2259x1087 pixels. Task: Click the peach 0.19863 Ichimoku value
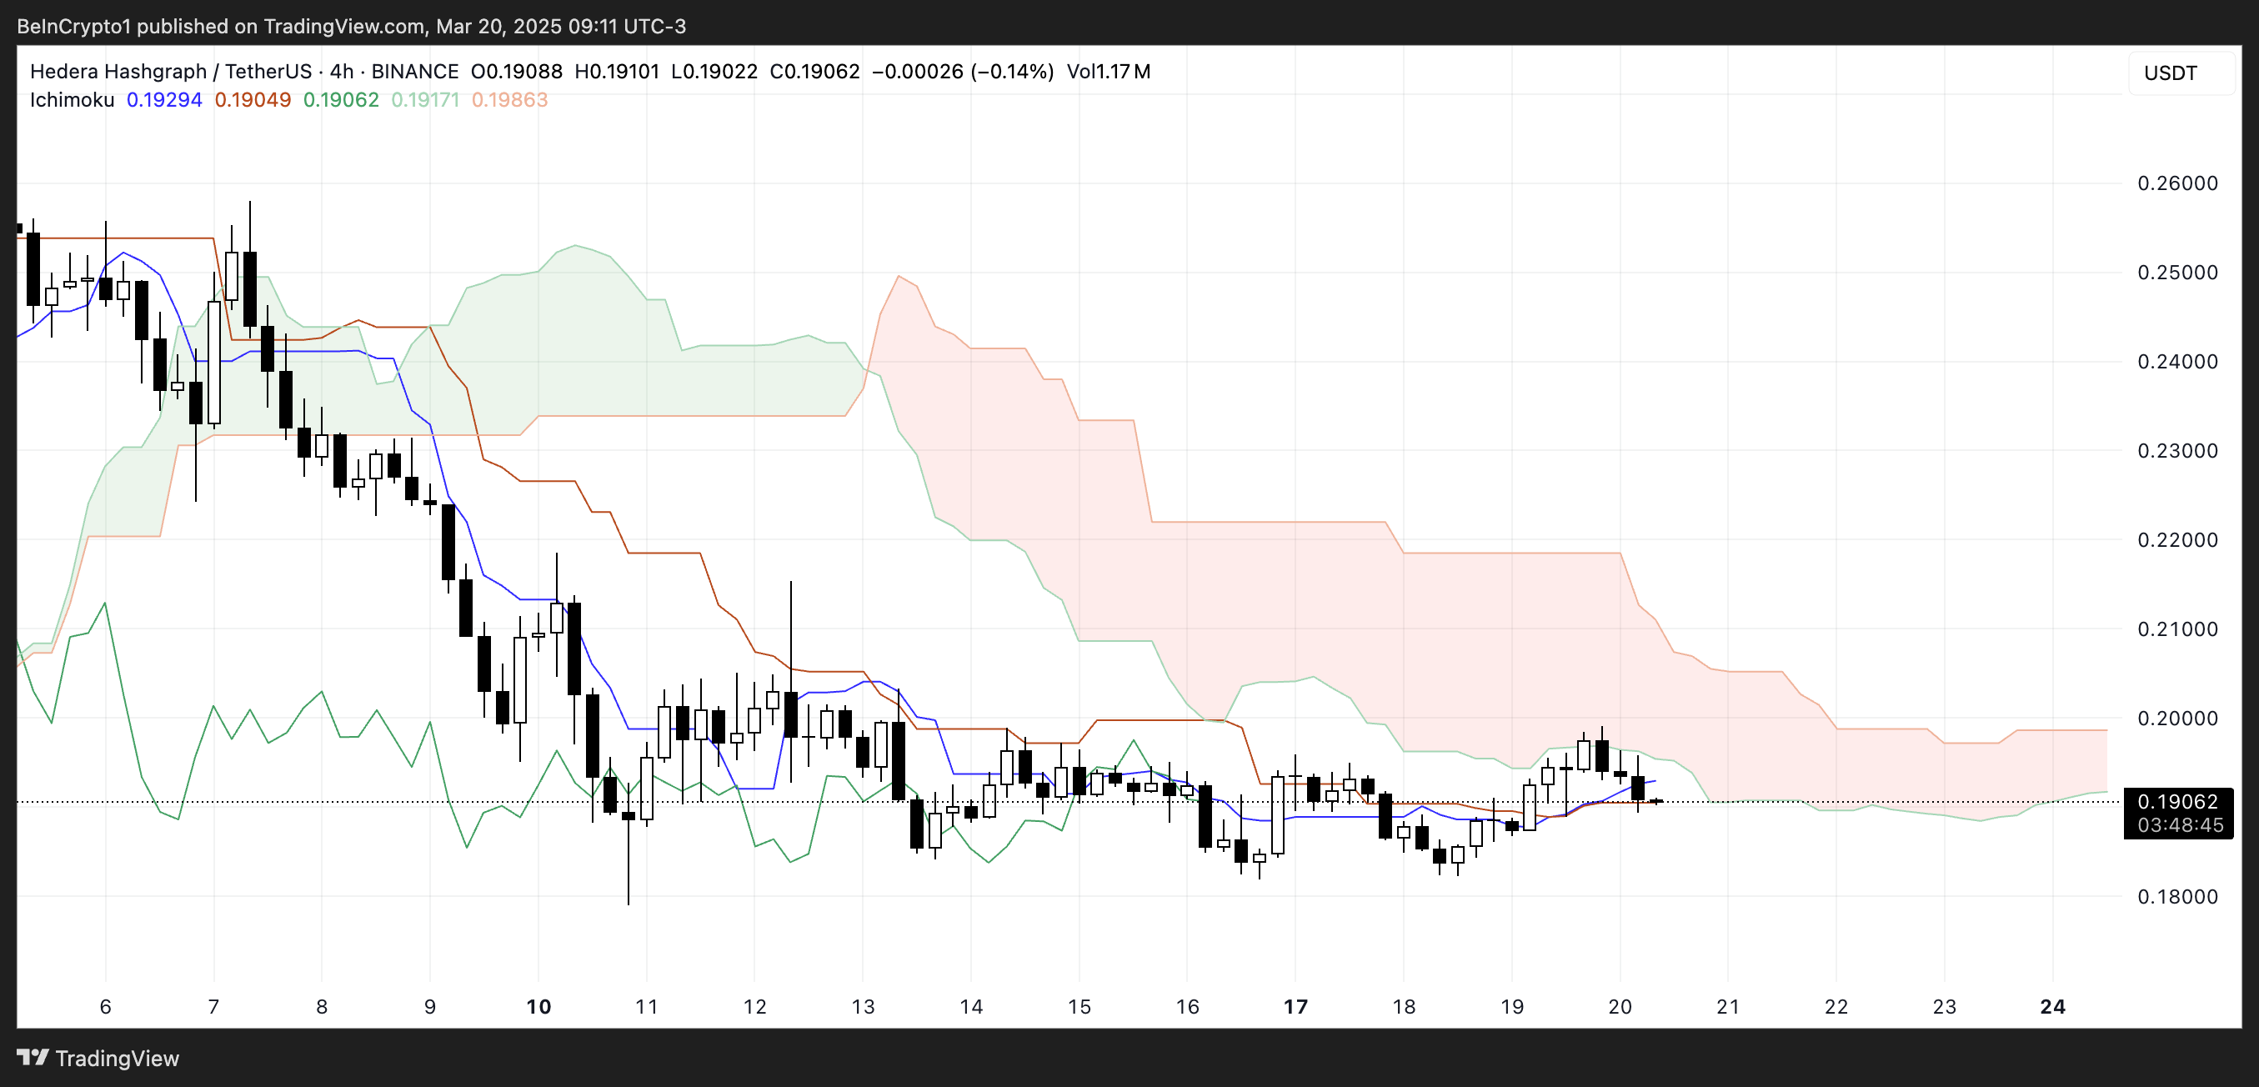pos(509,100)
